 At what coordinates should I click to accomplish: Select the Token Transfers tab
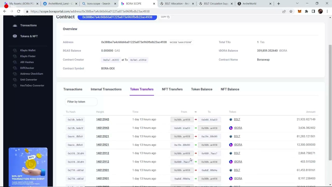coord(142,89)
